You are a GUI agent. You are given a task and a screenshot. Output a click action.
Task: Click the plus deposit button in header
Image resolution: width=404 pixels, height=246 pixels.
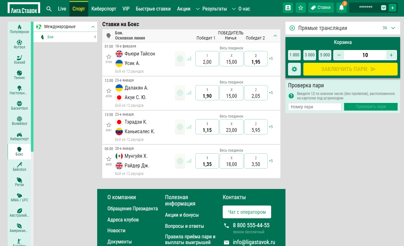pyautogui.click(x=392, y=8)
